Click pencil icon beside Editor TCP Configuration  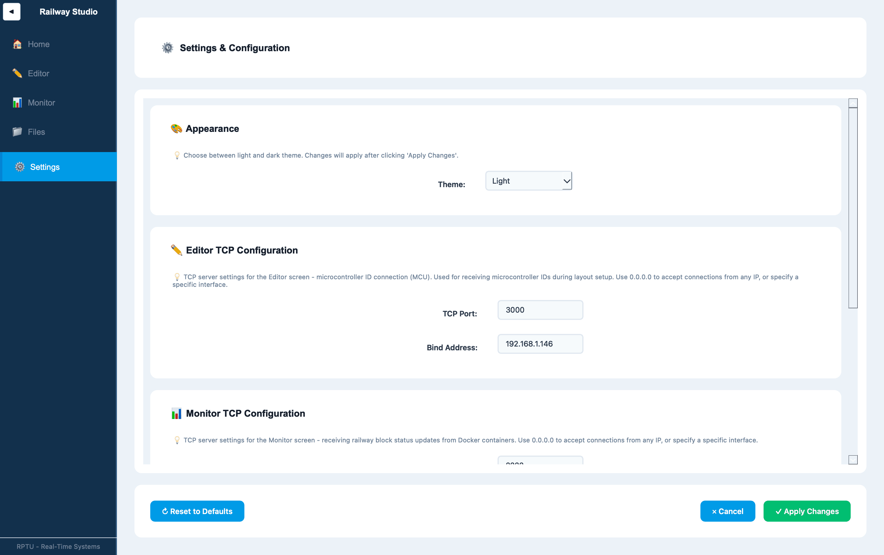tap(177, 250)
